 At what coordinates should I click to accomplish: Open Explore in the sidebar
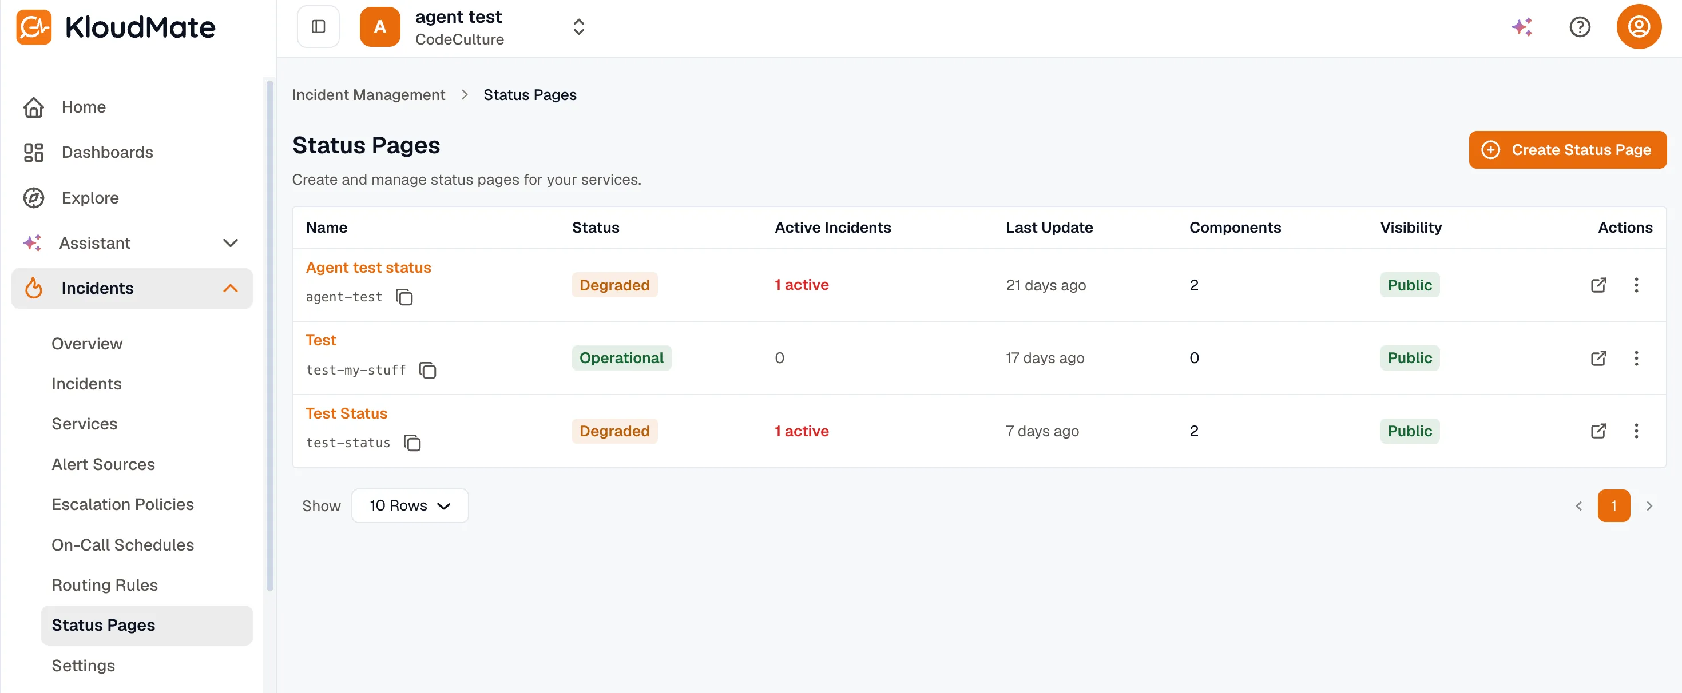click(132, 198)
